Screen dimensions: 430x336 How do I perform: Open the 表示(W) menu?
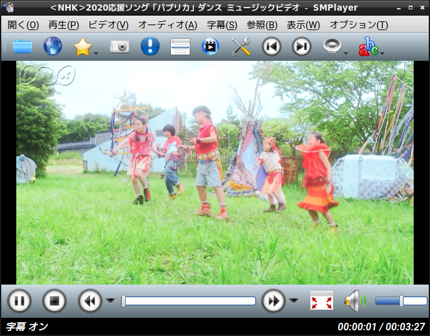coord(304,25)
